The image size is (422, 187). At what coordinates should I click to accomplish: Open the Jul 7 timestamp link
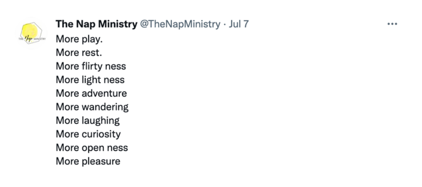[x=239, y=24]
